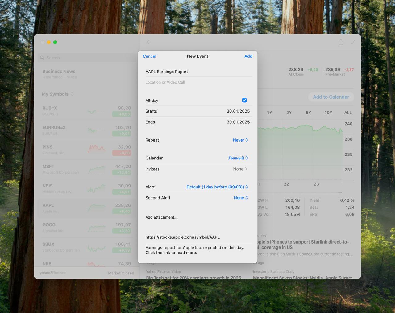Click the checkmark icon in the Stocks toolbar
The width and height of the screenshot is (395, 313).
[352, 42]
